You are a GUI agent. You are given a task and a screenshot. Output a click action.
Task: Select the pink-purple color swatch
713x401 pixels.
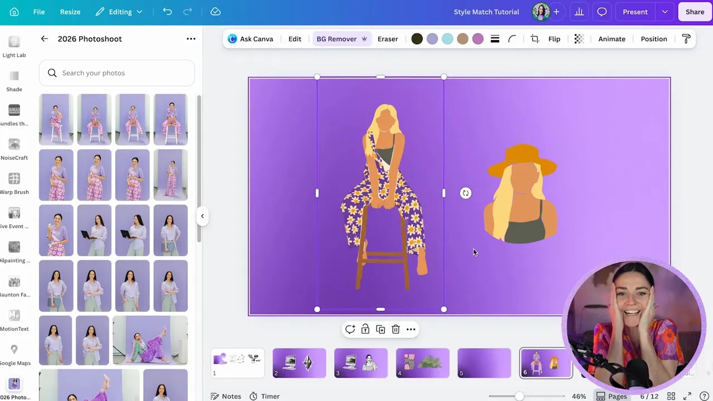(478, 39)
